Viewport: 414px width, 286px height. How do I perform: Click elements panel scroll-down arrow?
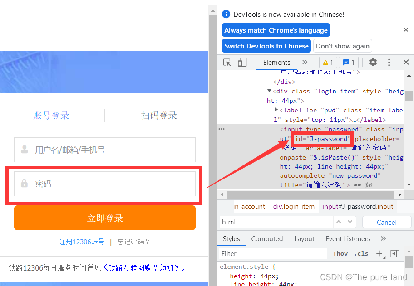pos(409,185)
